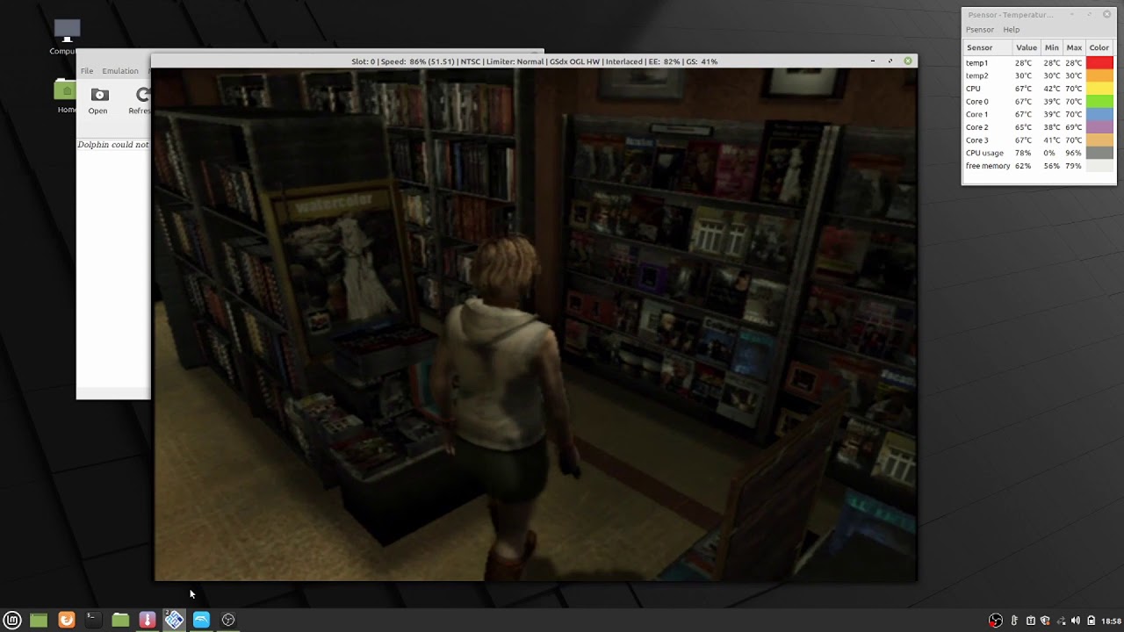Click the 18:58 panel clock
This screenshot has width=1124, height=632.
1111,621
